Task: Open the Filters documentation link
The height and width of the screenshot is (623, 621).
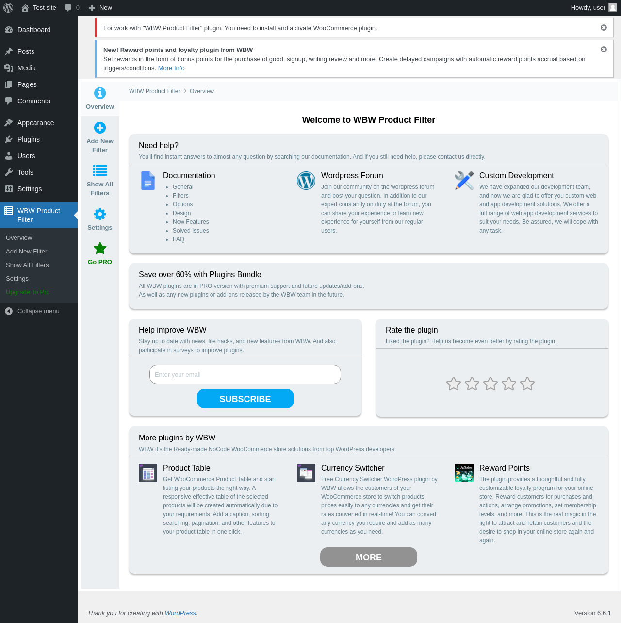Action: [x=180, y=196]
